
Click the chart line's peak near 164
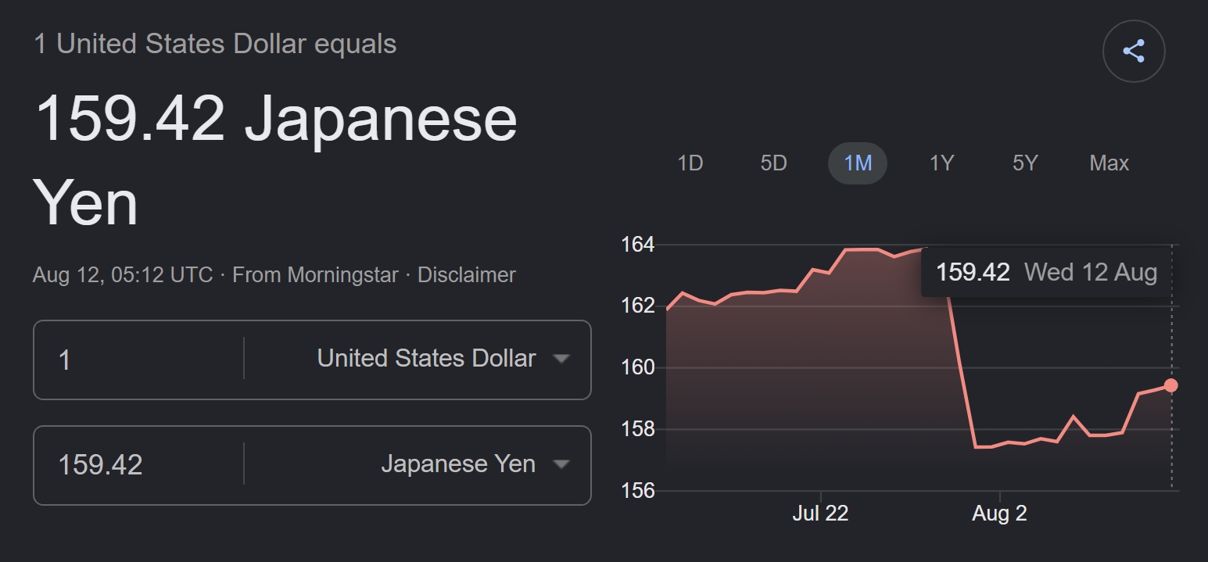[862, 249]
